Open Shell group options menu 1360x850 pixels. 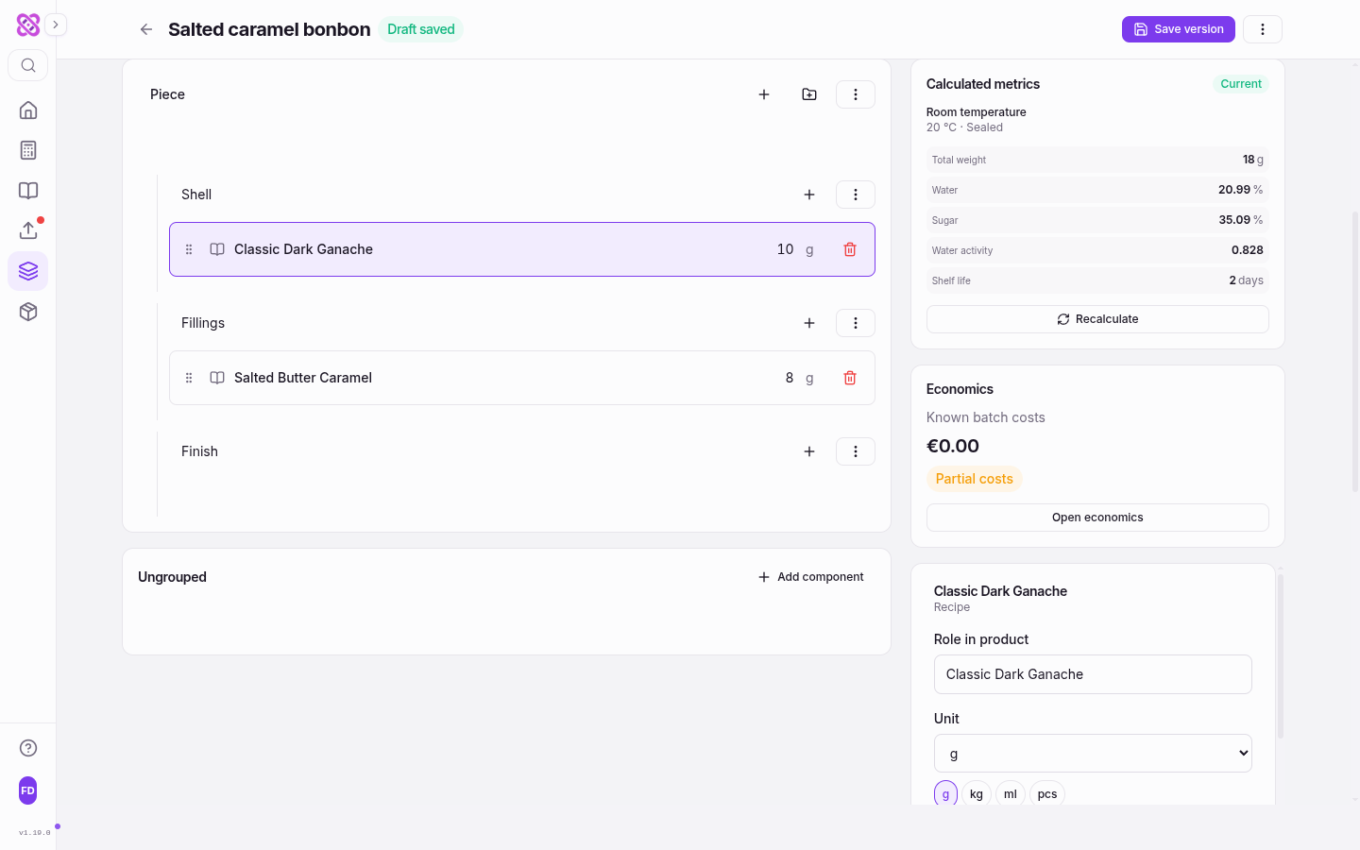[x=856, y=195]
